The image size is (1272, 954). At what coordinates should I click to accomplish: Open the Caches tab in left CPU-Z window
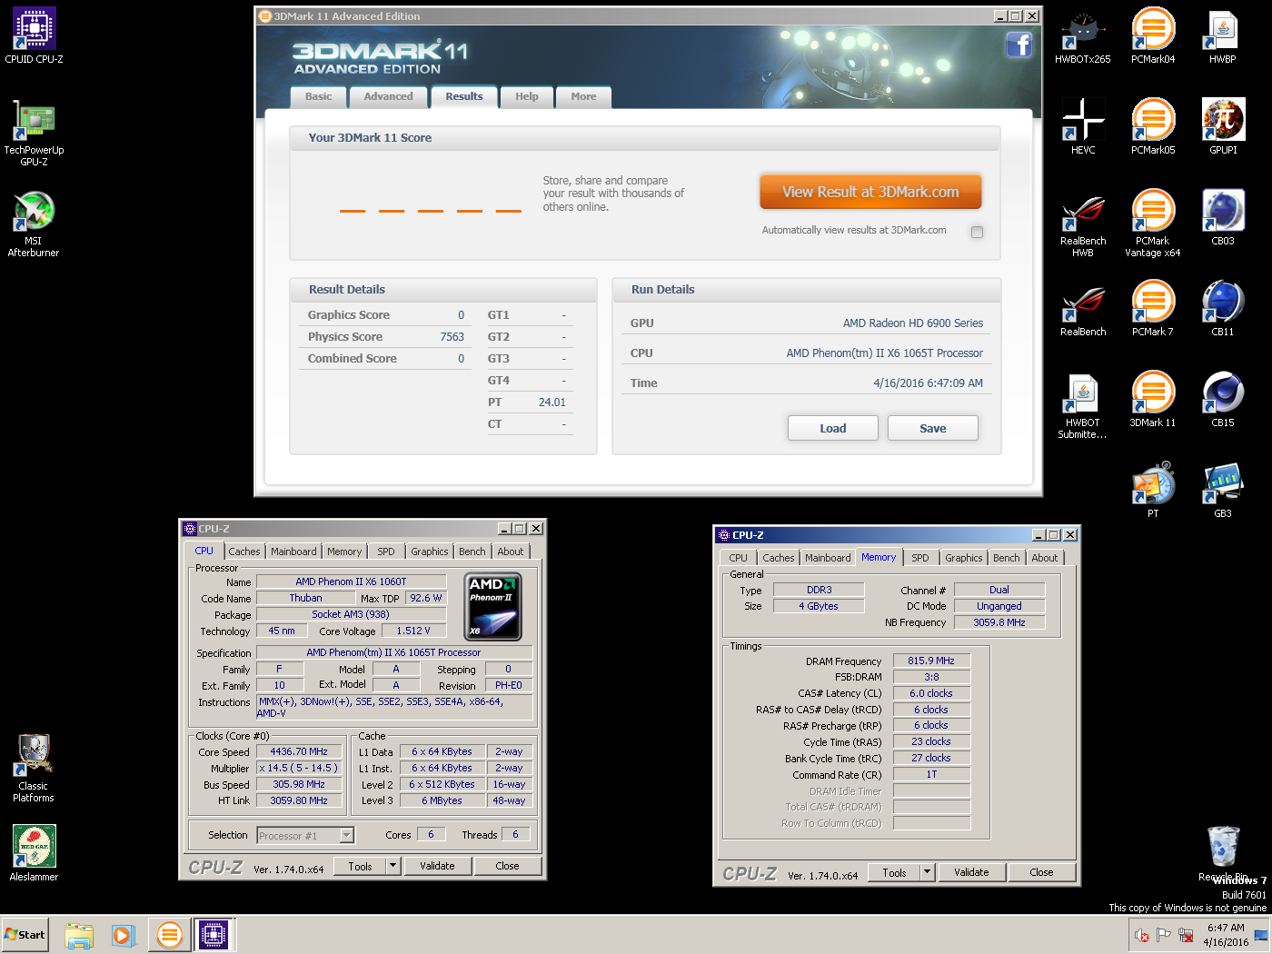pos(243,552)
